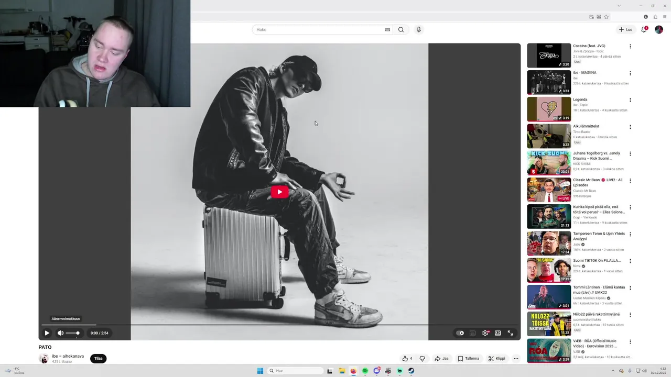Open options for Alkulämmittelyt
This screenshot has height=377, width=671.
[630, 127]
